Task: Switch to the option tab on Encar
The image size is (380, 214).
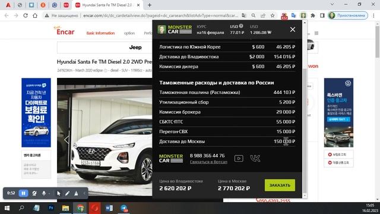Action: coord(129,33)
